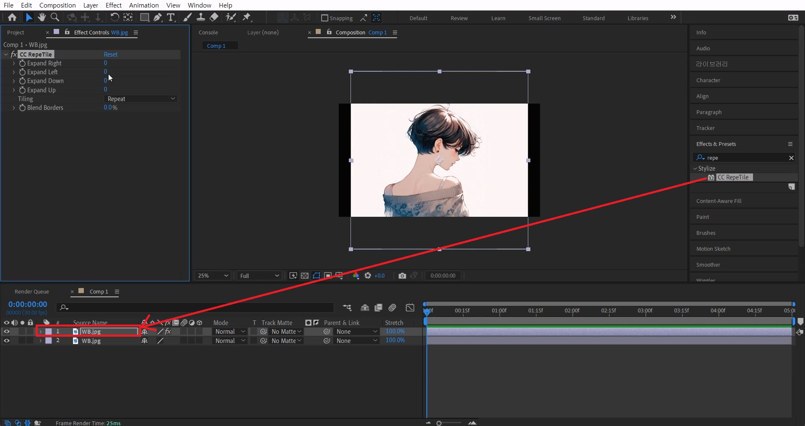Enable motion blur for the composition
The image size is (805, 426).
click(x=392, y=308)
